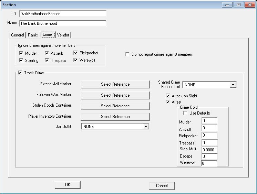Click the faction Name field
Image resolution: width=257 pixels, height=194 pixels.
point(63,23)
